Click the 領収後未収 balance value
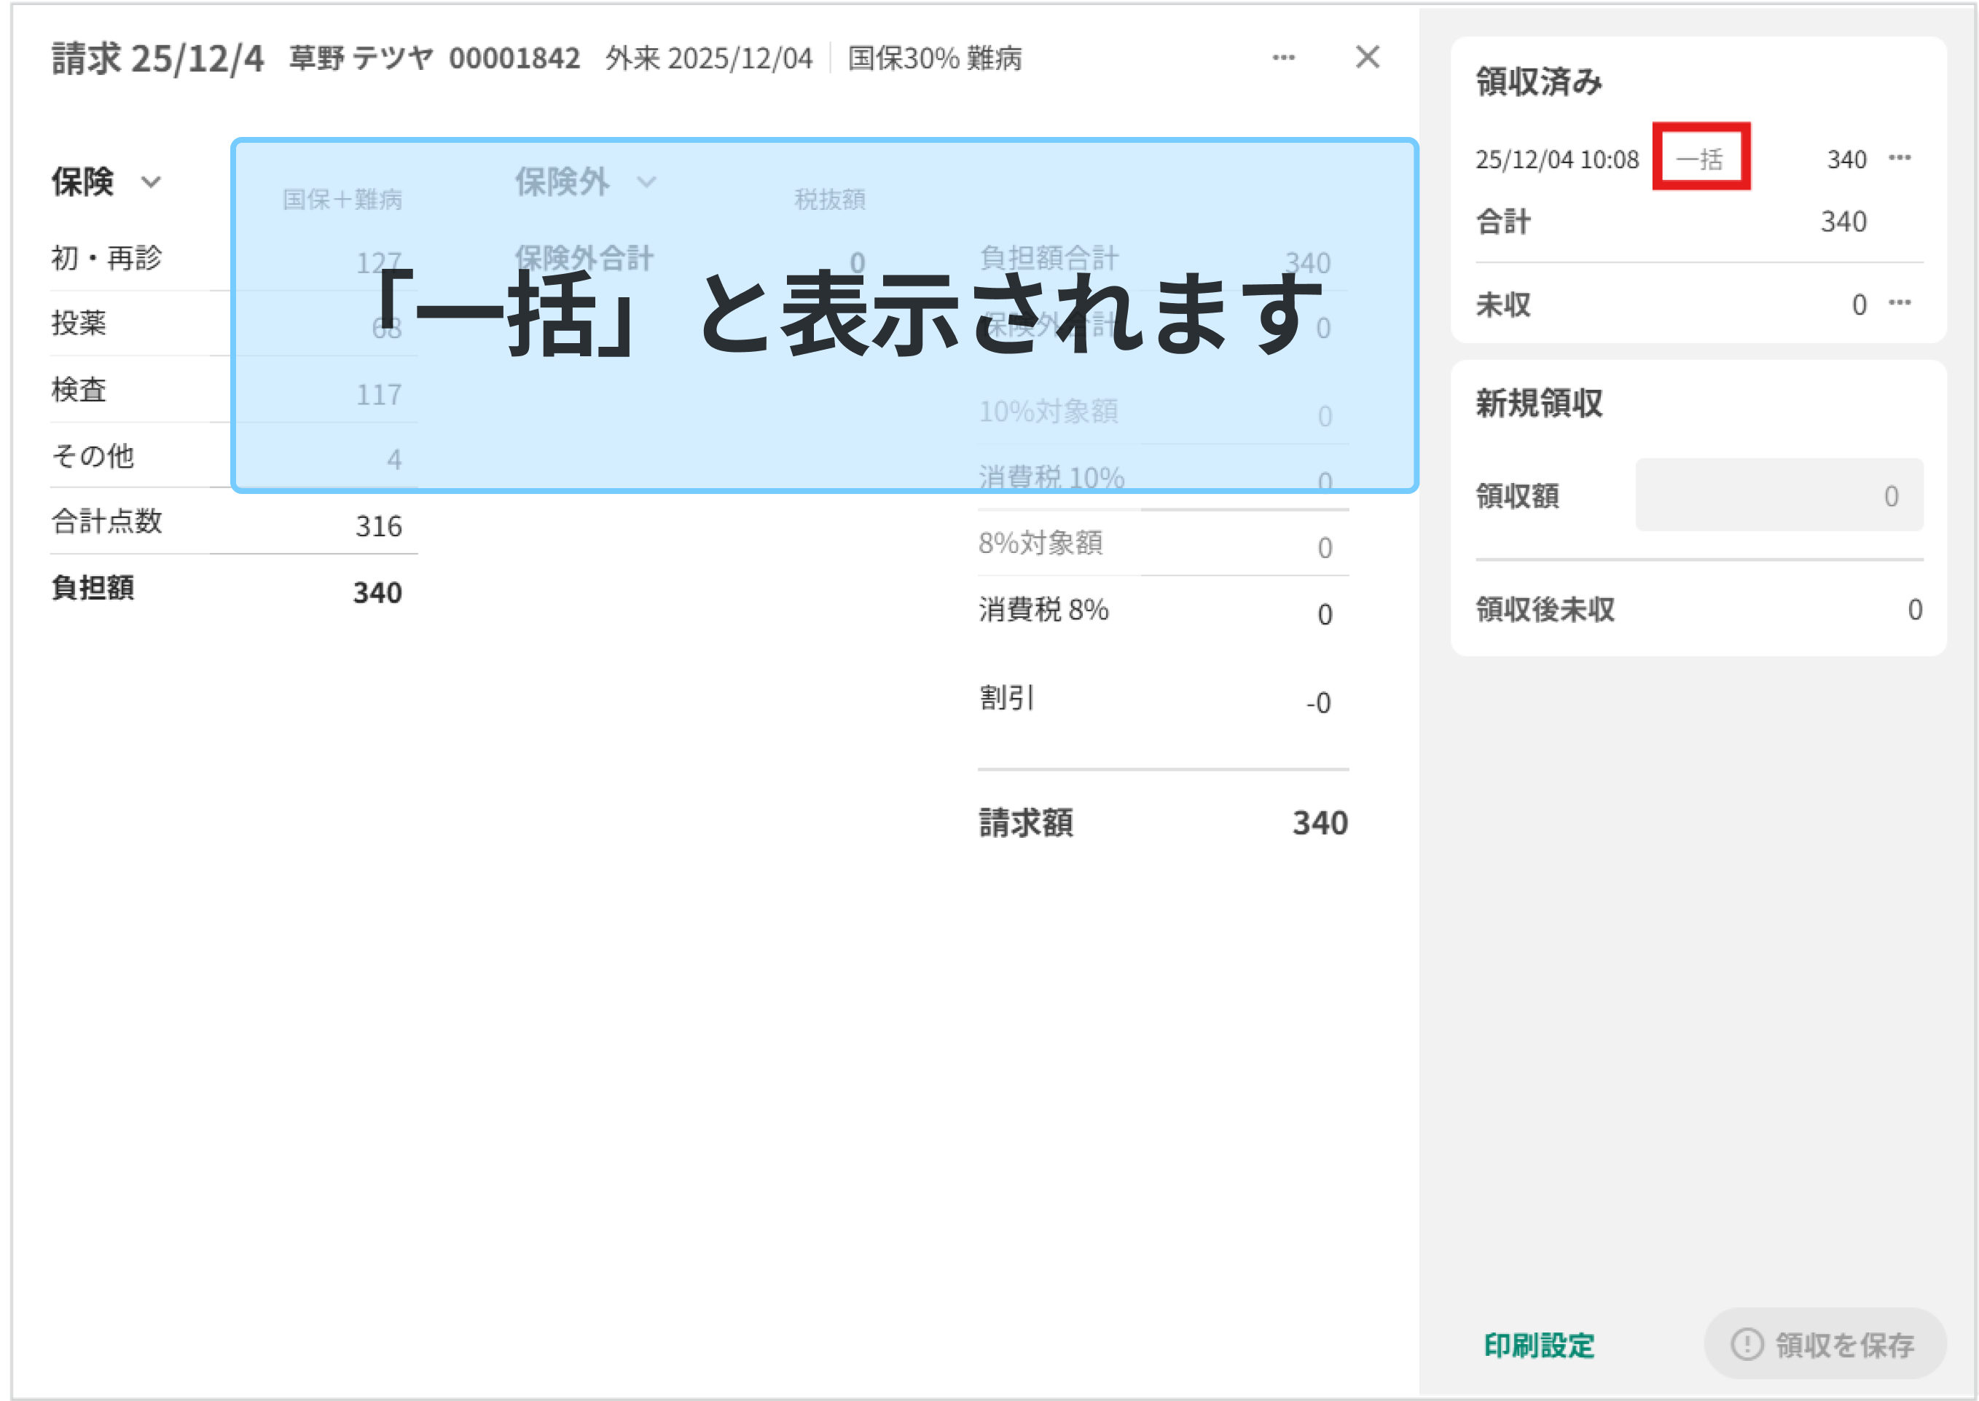 [1914, 610]
